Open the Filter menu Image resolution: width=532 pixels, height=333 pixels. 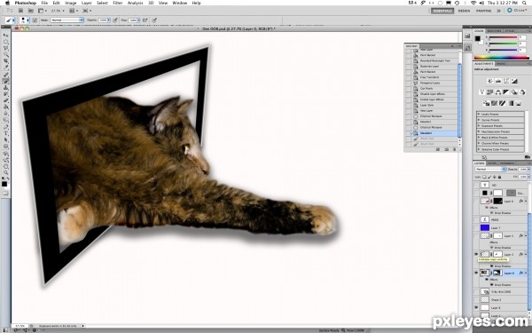pyautogui.click(x=117, y=3)
